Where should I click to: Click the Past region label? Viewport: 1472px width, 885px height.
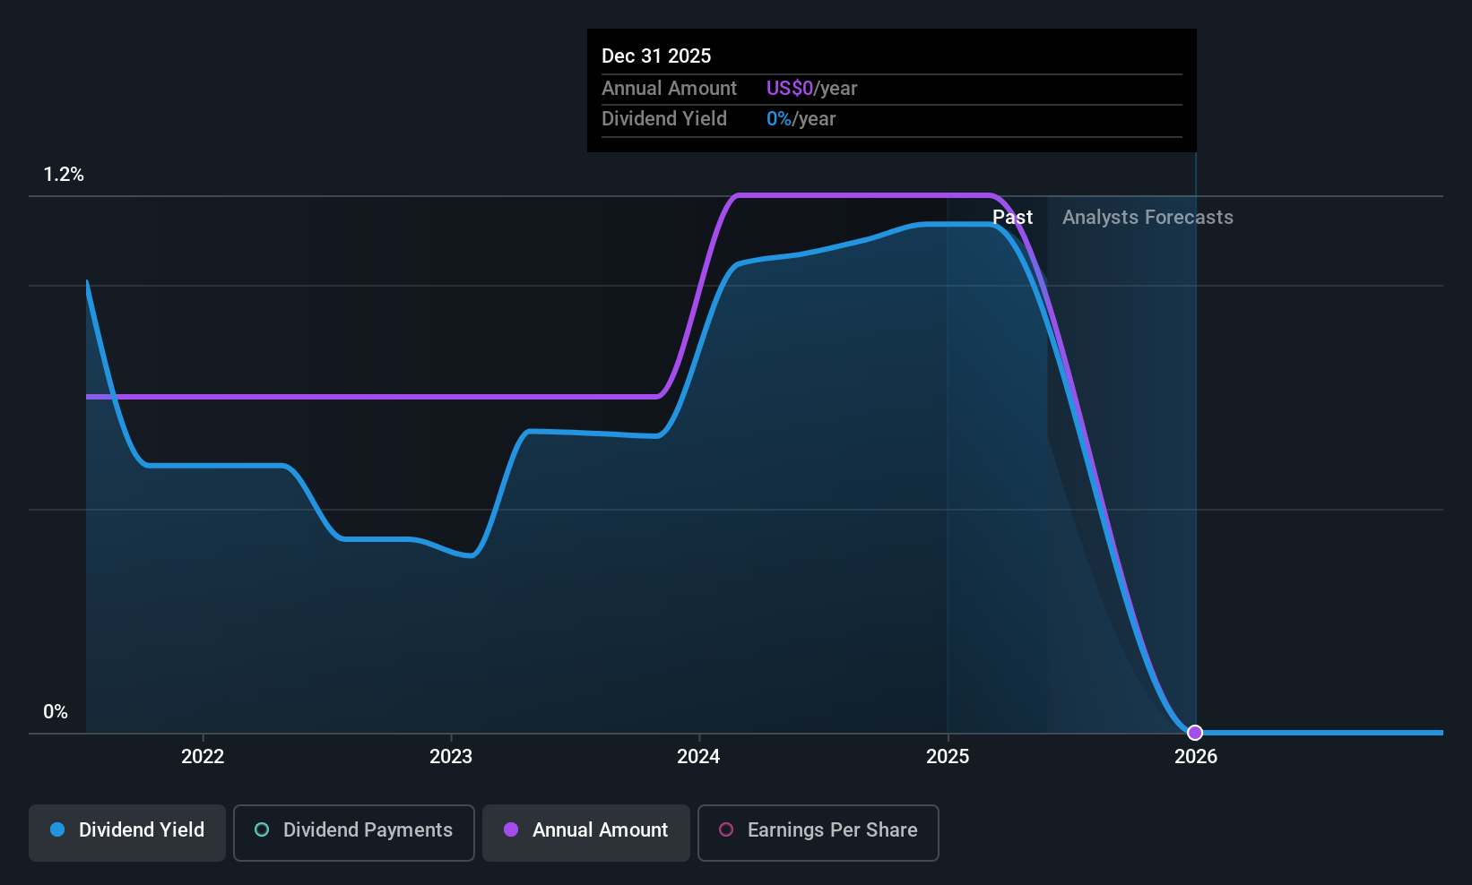click(1012, 217)
